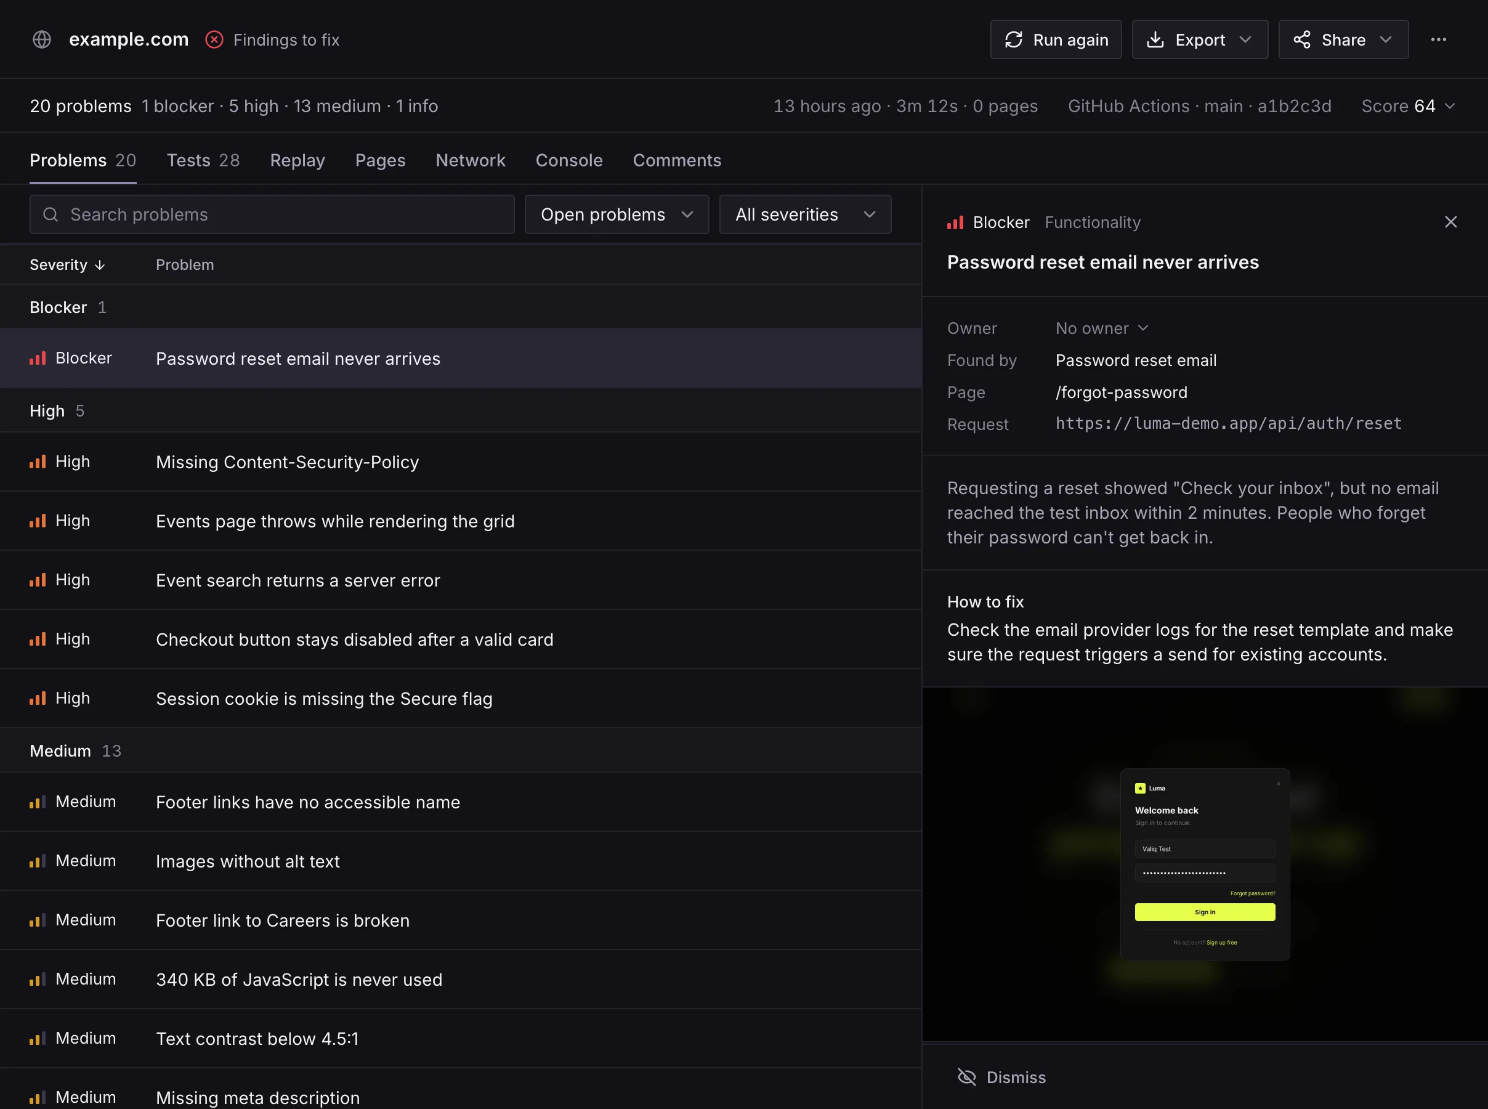
Task: Click the globe icon beside example.com
Action: coord(42,39)
